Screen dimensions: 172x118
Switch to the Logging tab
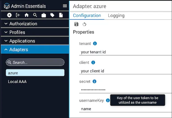[116, 15]
